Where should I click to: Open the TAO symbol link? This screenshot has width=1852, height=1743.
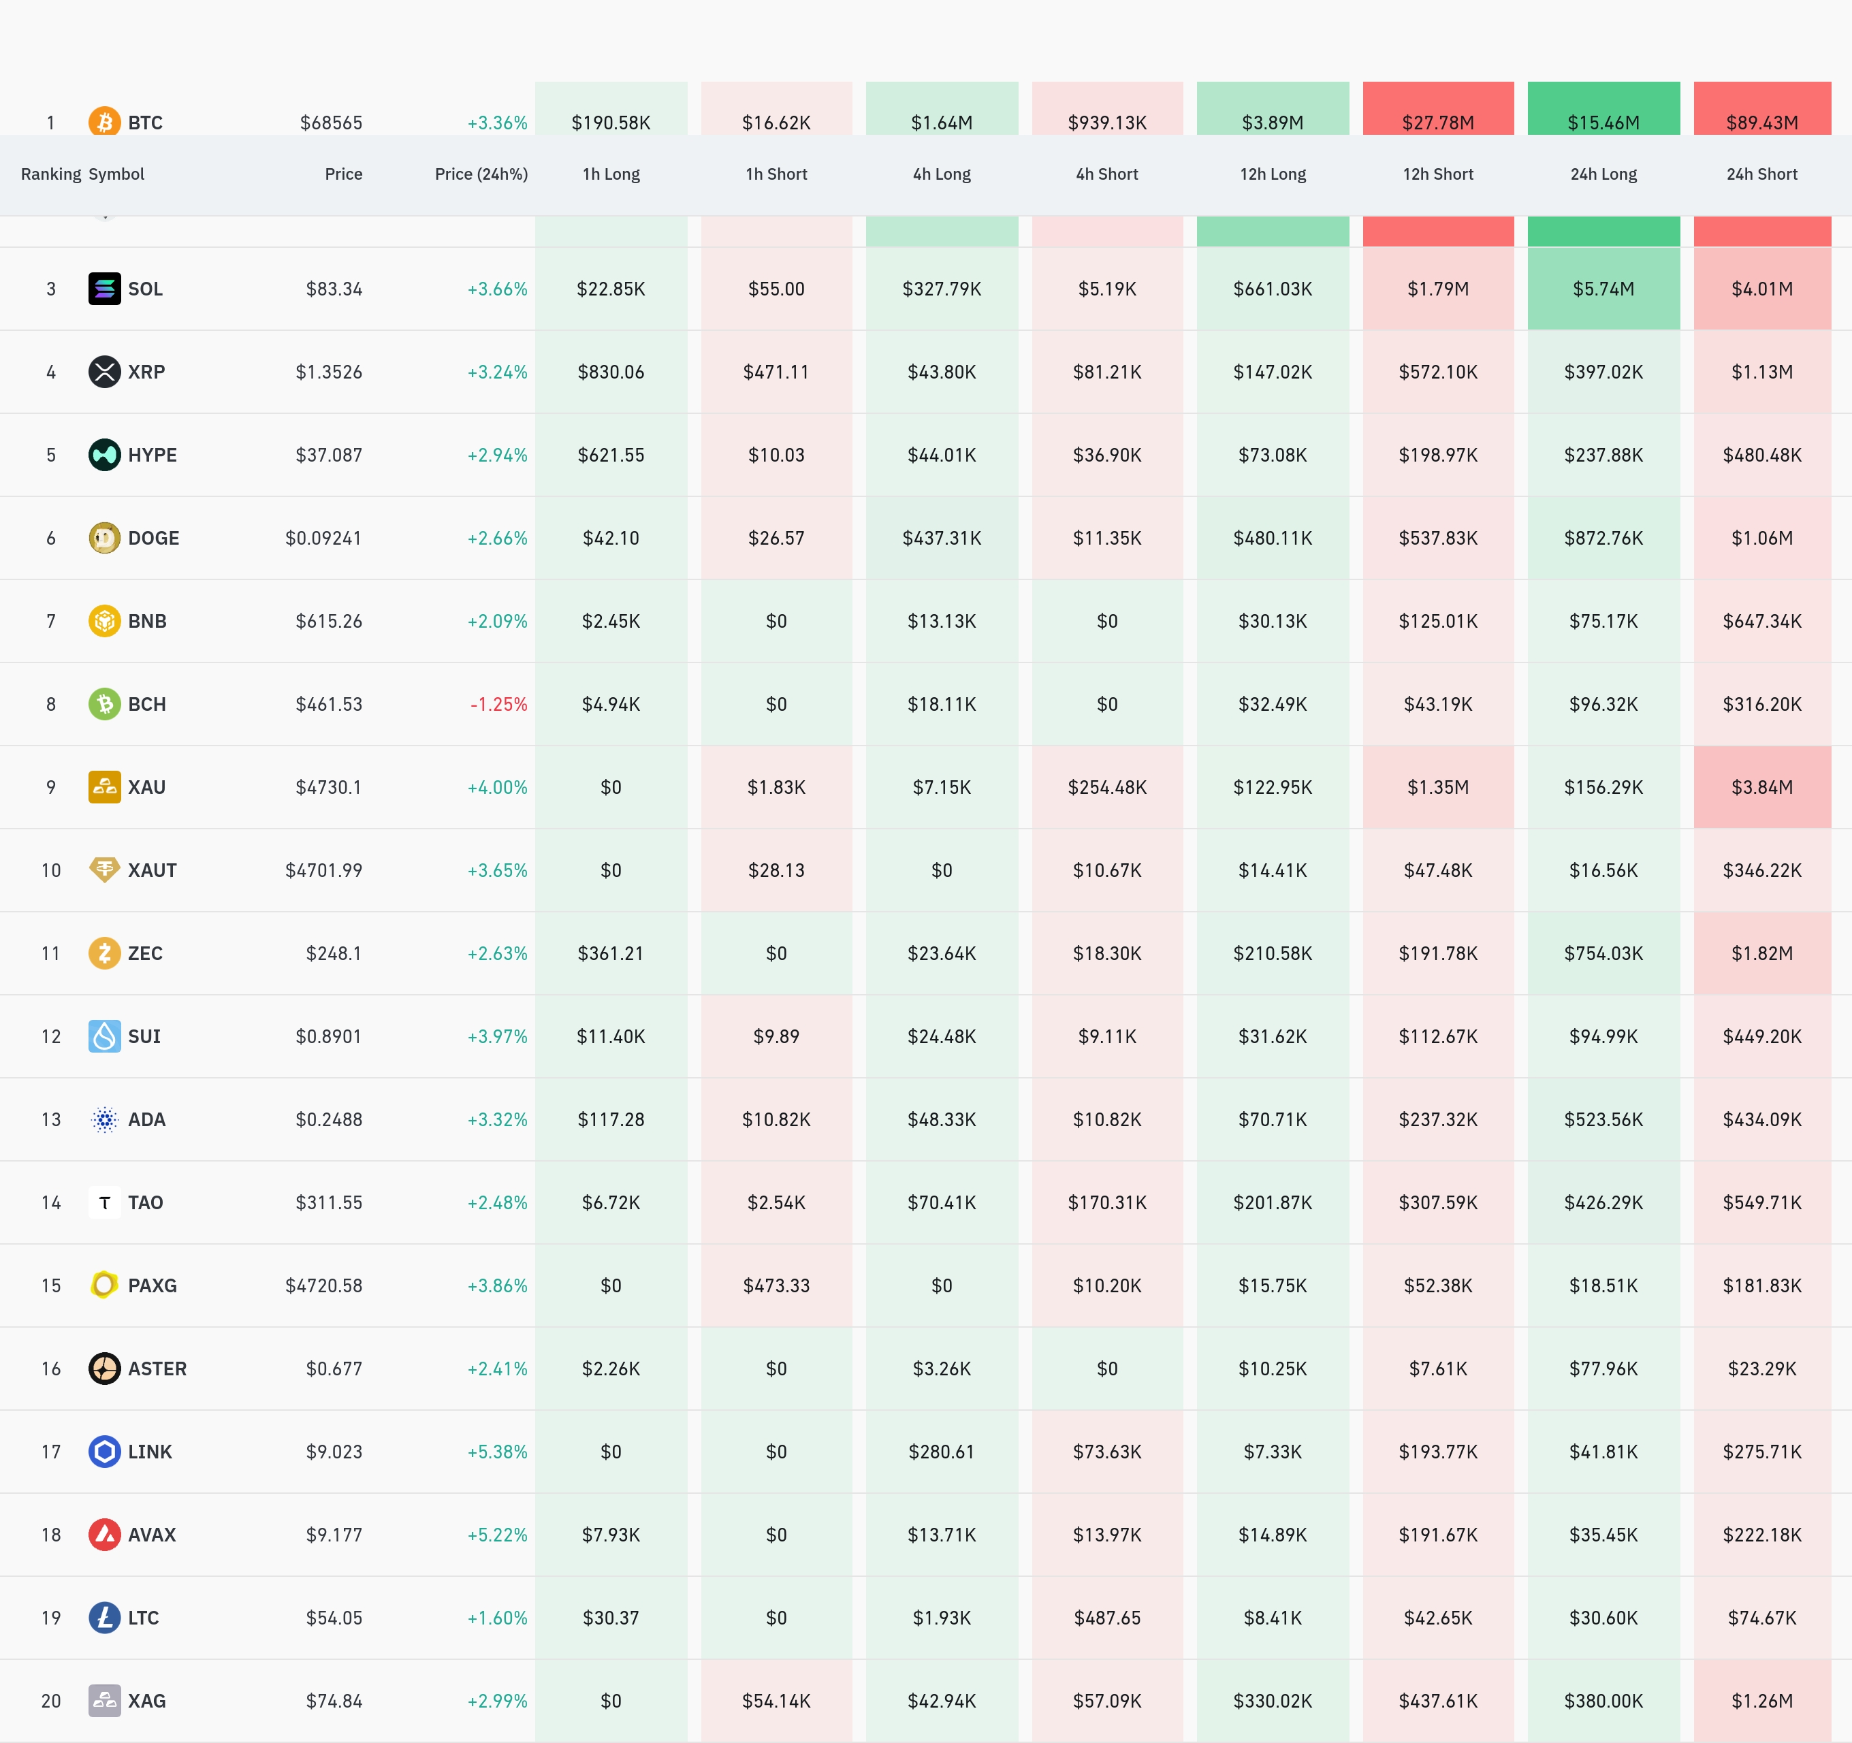click(x=145, y=1202)
